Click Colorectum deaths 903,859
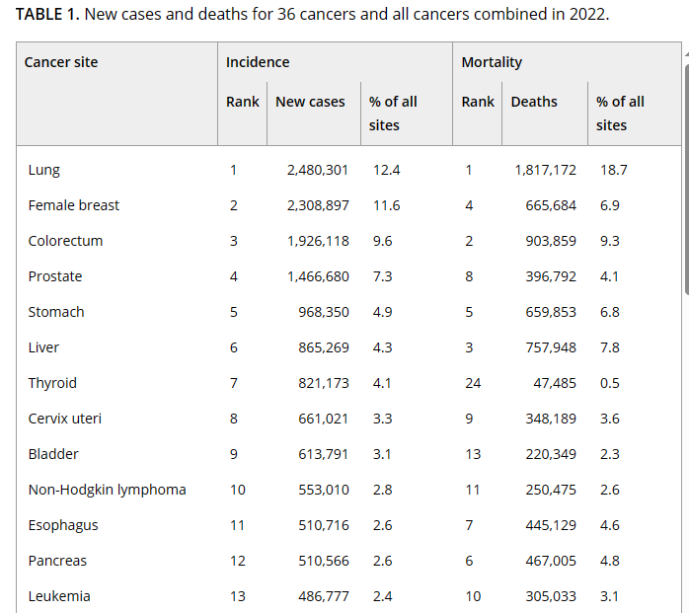The height and width of the screenshot is (613, 689). click(551, 241)
